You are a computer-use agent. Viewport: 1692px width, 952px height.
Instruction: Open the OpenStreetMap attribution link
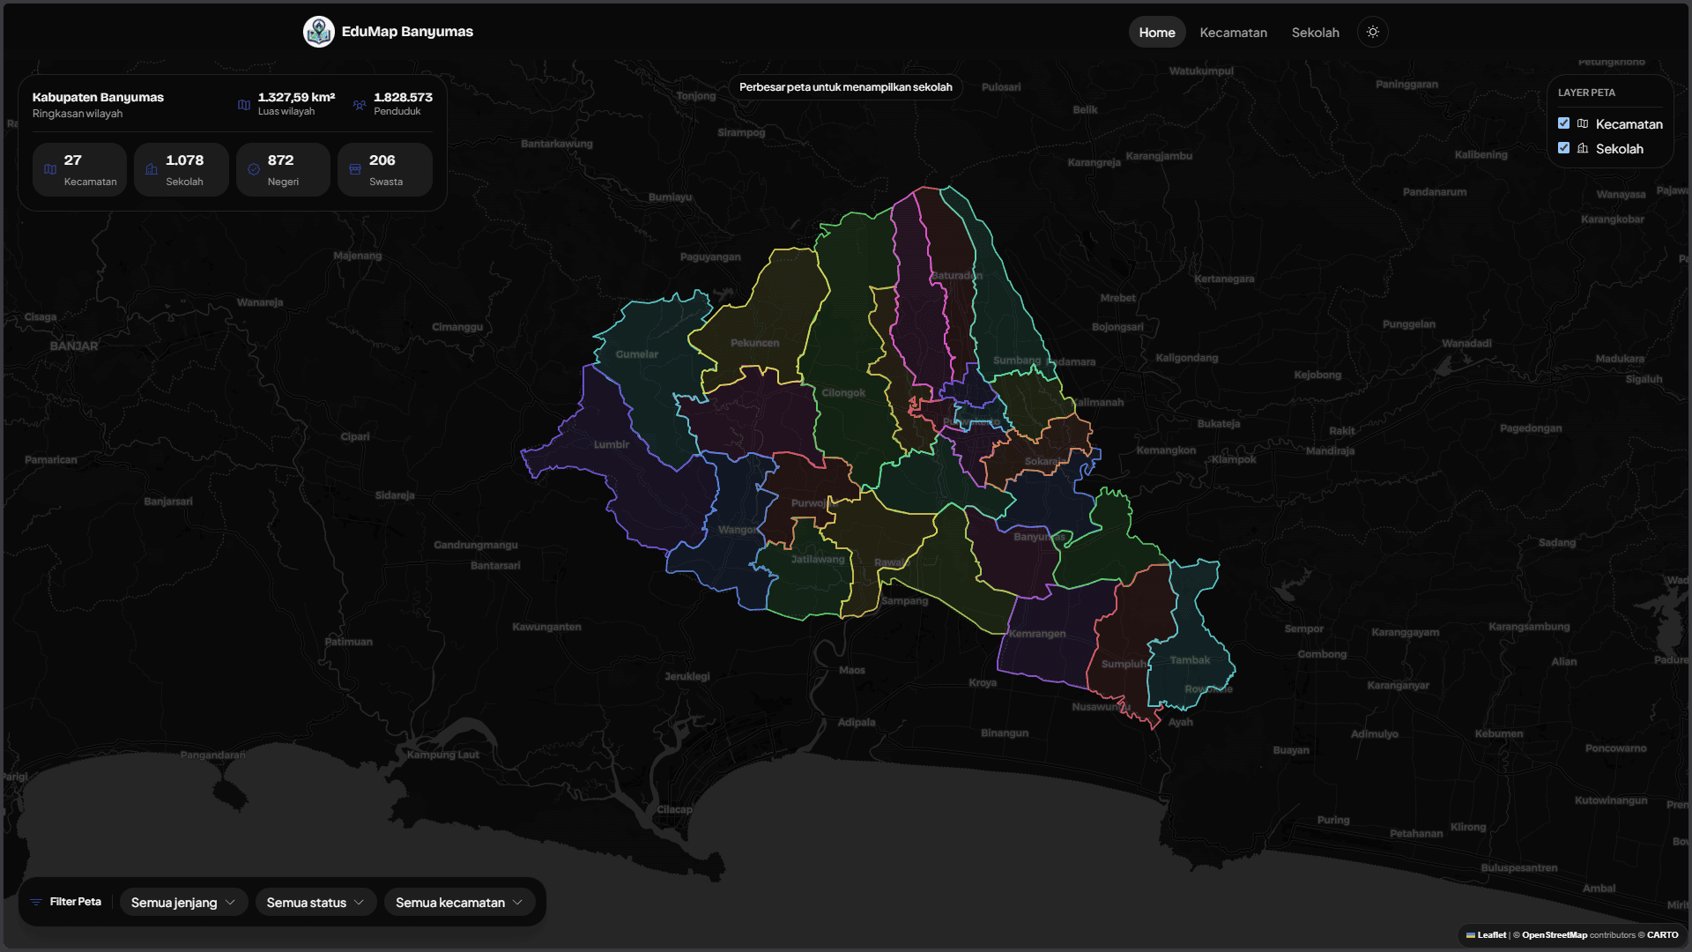1554,935
